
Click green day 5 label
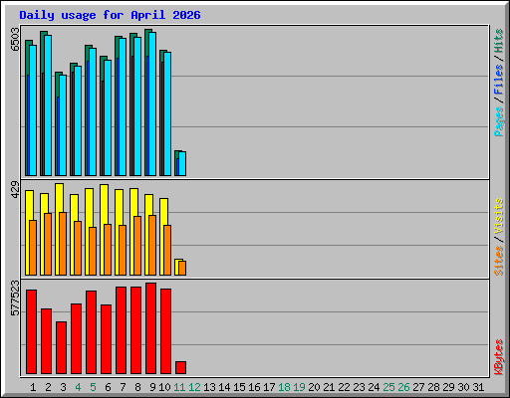93,387
